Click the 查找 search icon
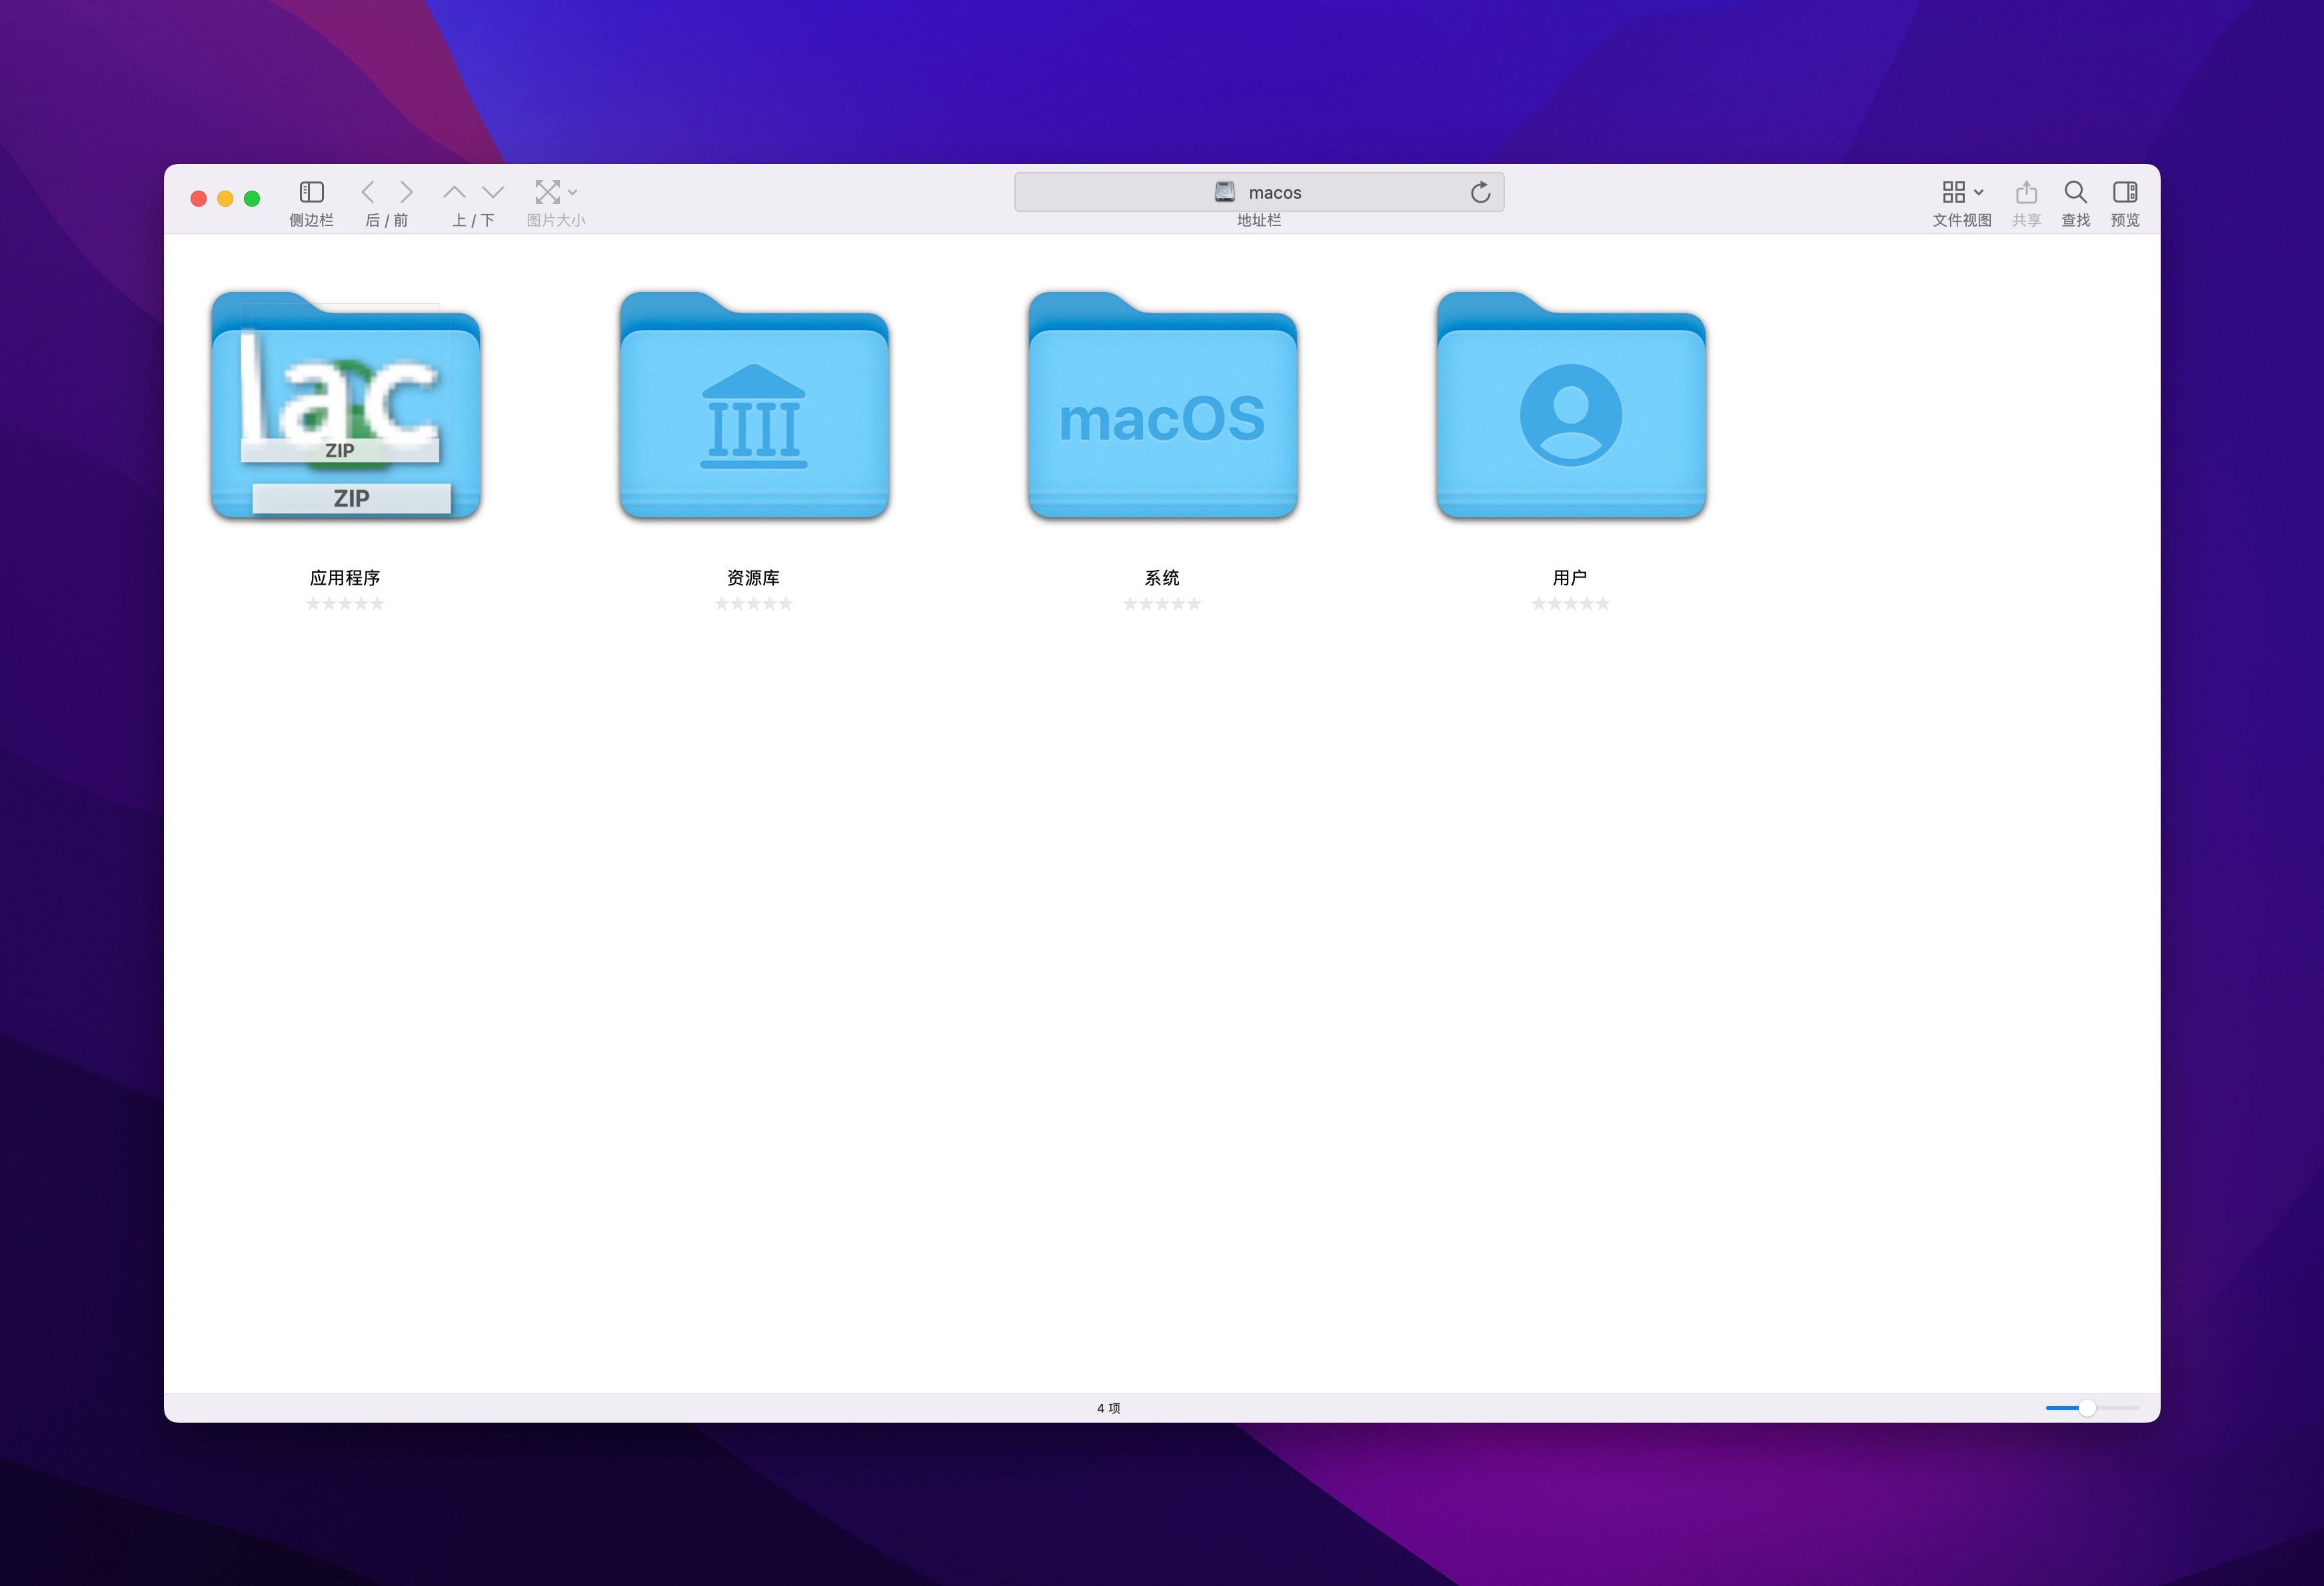The height and width of the screenshot is (1586, 2324). [2073, 191]
